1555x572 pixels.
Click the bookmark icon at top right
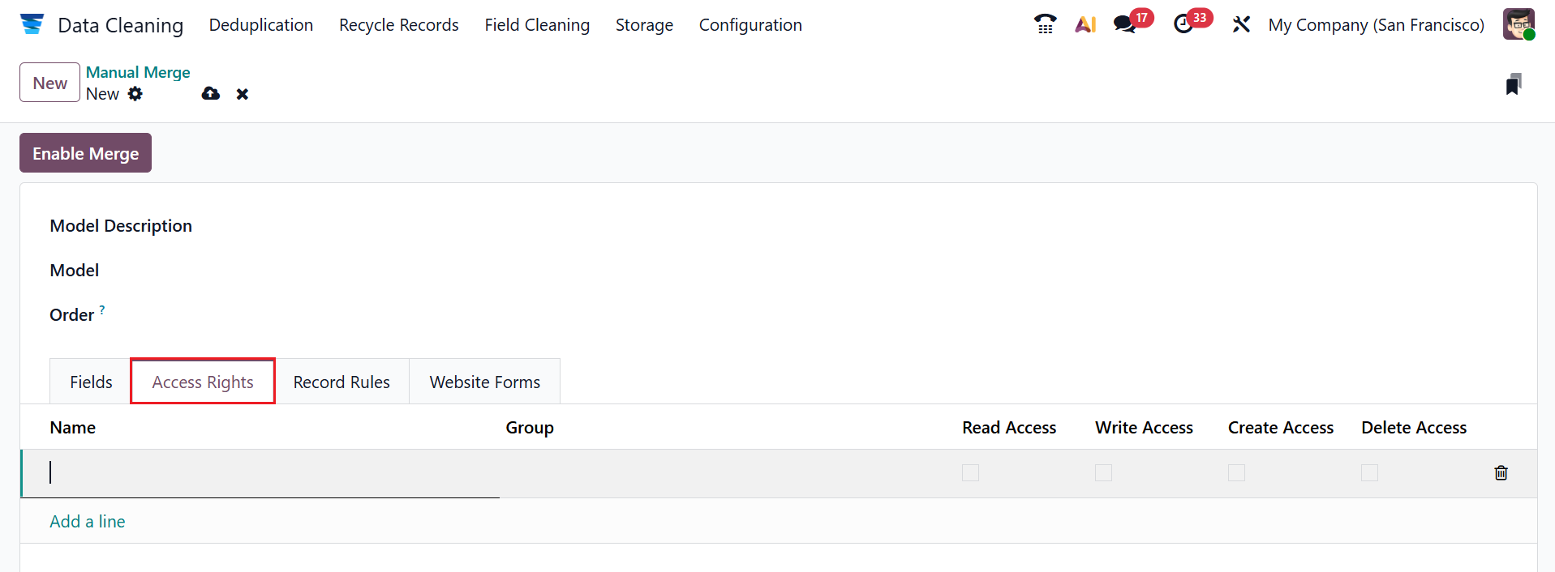click(1513, 84)
